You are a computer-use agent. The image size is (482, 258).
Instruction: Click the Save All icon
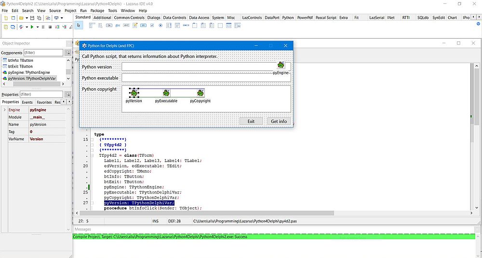pos(39,18)
